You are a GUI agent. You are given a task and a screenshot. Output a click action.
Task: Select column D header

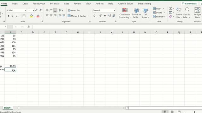point(33,32)
